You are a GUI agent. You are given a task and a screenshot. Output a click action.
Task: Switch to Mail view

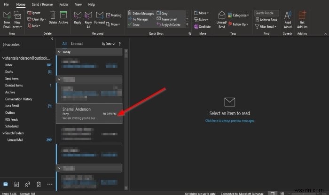coord(6,184)
